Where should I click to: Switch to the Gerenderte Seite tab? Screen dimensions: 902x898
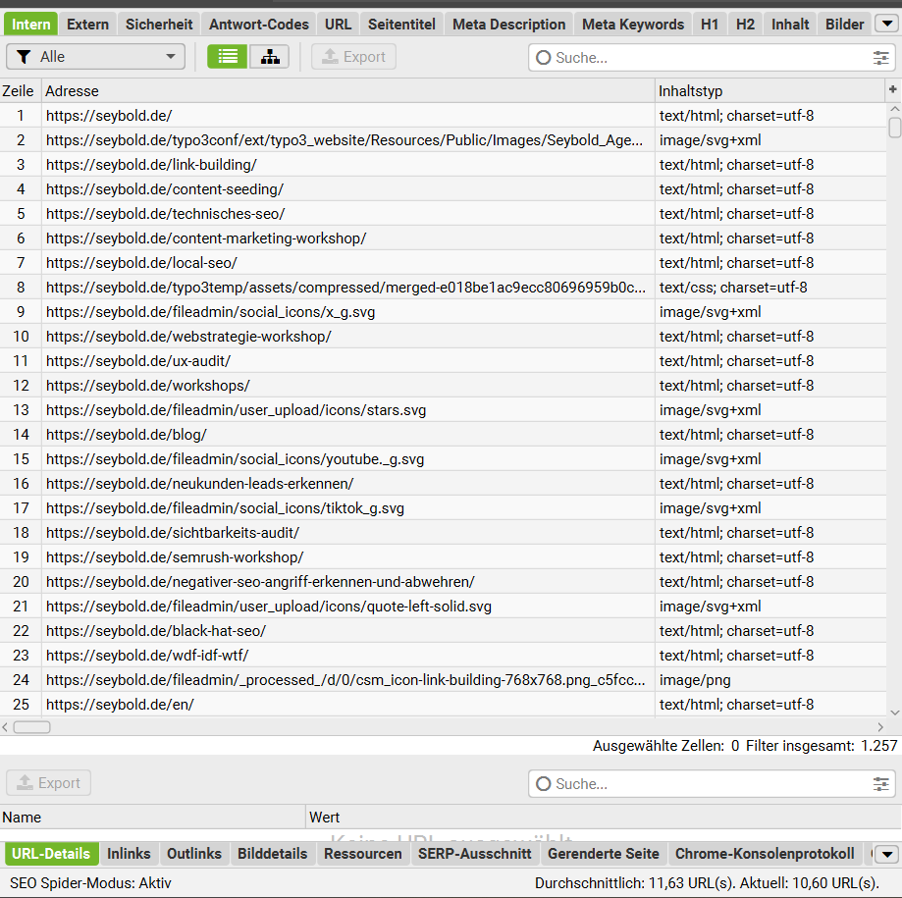[x=604, y=854]
